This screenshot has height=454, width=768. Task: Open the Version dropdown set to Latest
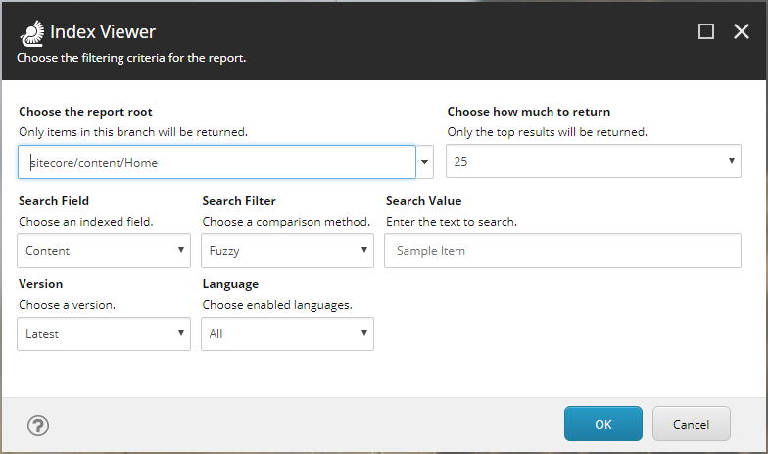[x=104, y=334]
